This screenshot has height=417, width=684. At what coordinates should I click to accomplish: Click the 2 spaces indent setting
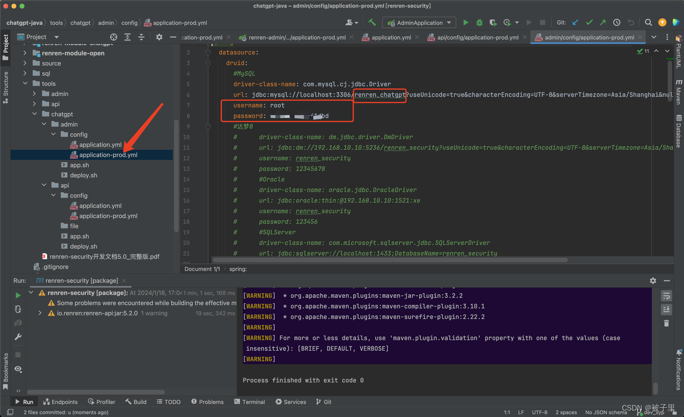point(566,412)
